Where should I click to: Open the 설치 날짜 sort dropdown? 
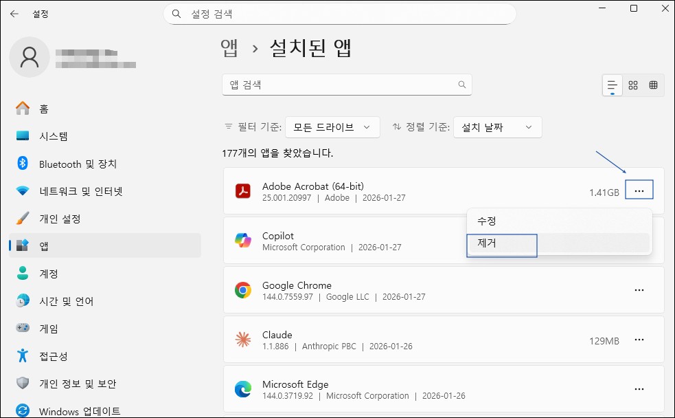tap(497, 126)
